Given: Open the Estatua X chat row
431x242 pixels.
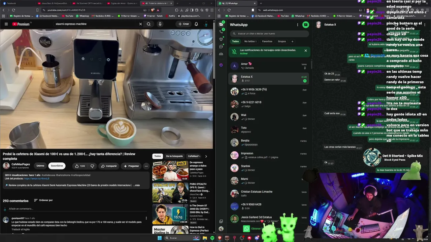Looking at the screenshot, I should 269,79.
